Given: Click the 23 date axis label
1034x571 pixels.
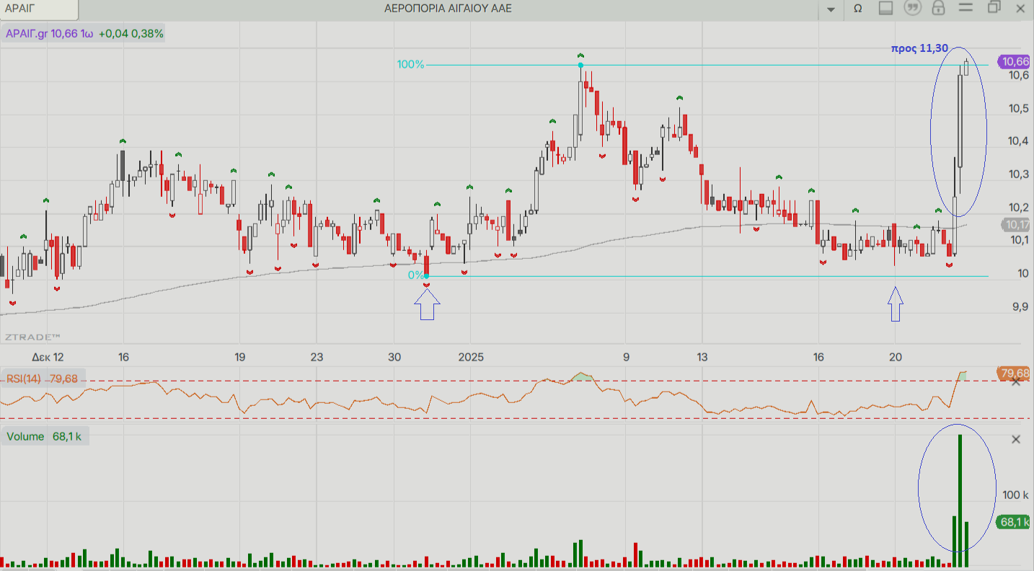Looking at the screenshot, I should pos(317,357).
